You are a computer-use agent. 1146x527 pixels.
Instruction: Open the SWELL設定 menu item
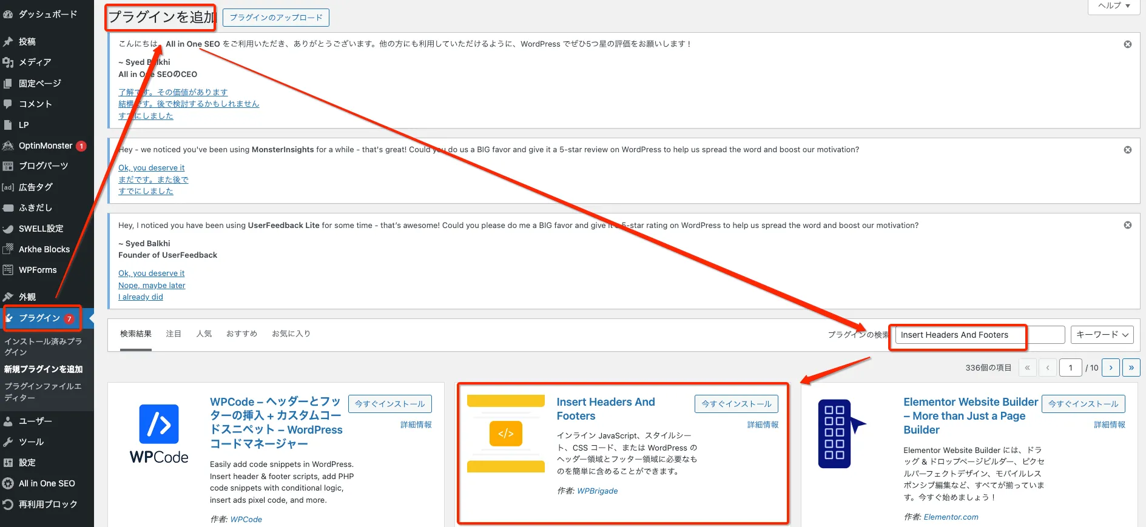point(41,229)
